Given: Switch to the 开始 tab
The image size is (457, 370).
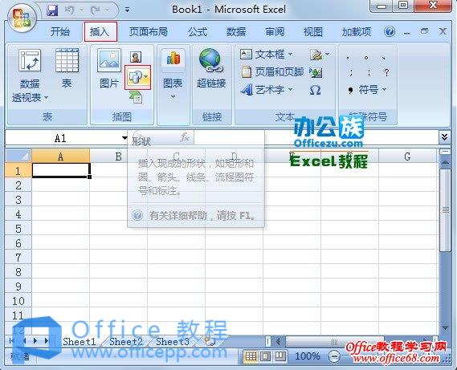Looking at the screenshot, I should tap(59, 31).
